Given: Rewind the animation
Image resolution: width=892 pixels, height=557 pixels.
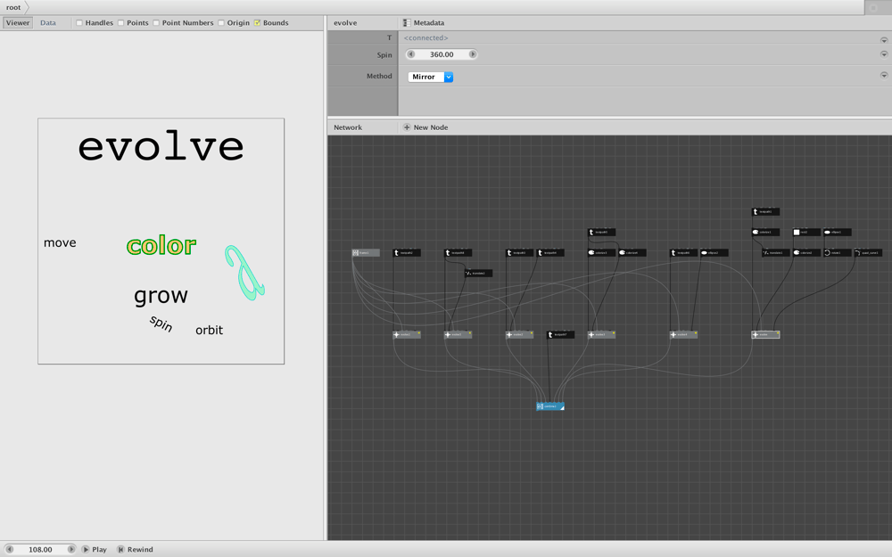Looking at the screenshot, I should point(136,550).
